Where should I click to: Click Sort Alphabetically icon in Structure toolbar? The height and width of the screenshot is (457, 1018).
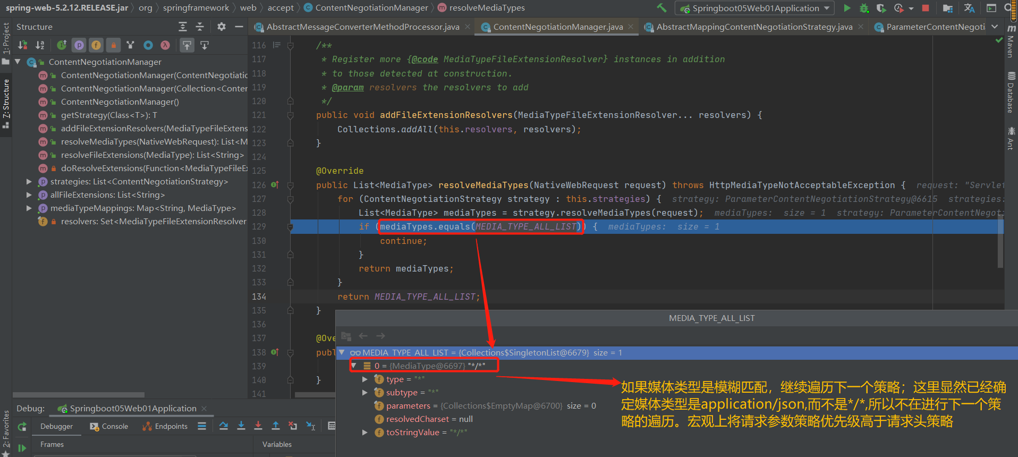point(40,45)
